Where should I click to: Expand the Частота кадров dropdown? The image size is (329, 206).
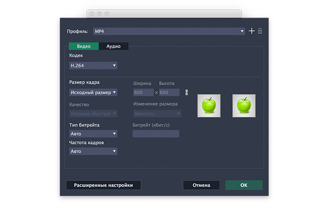[x=93, y=151]
